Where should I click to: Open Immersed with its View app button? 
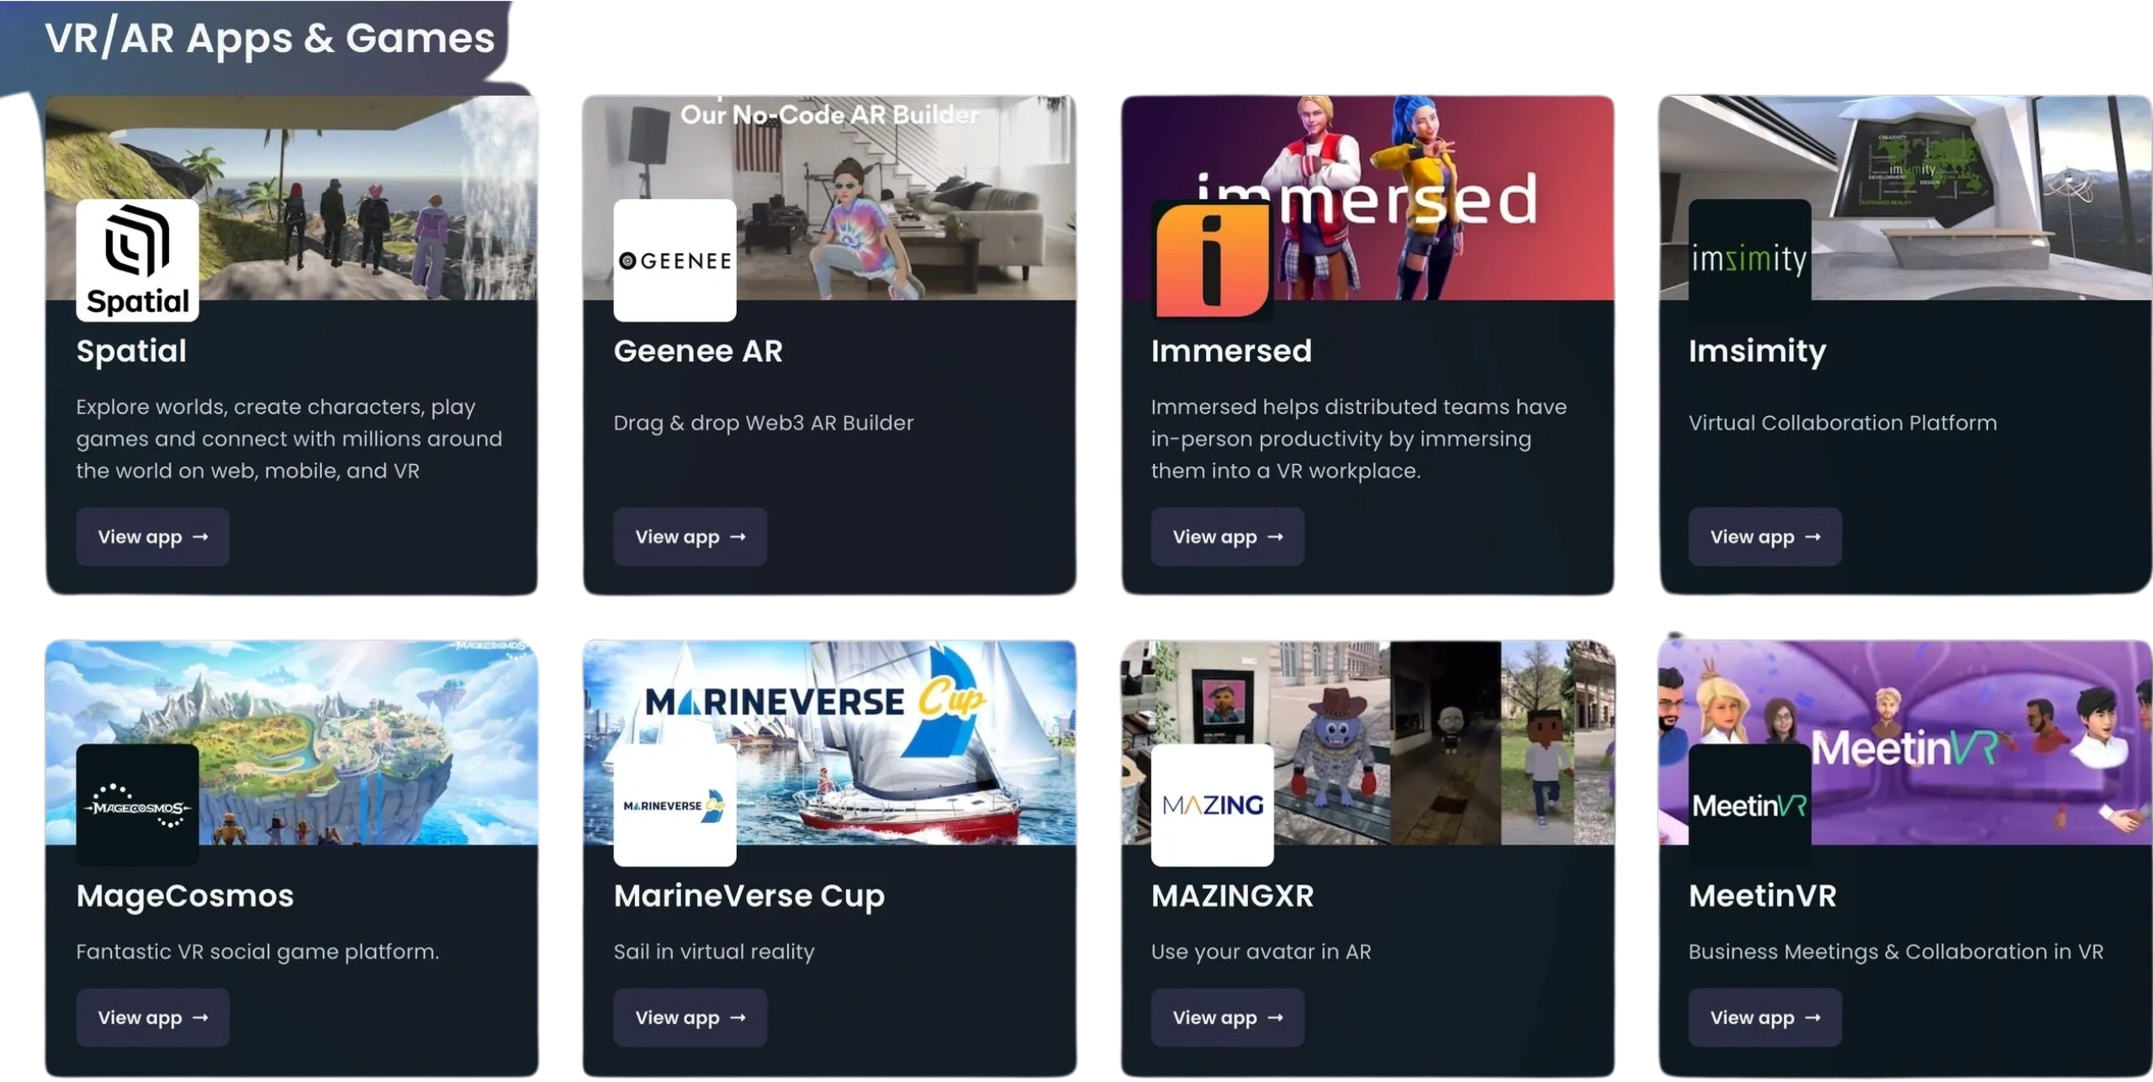(x=1227, y=536)
